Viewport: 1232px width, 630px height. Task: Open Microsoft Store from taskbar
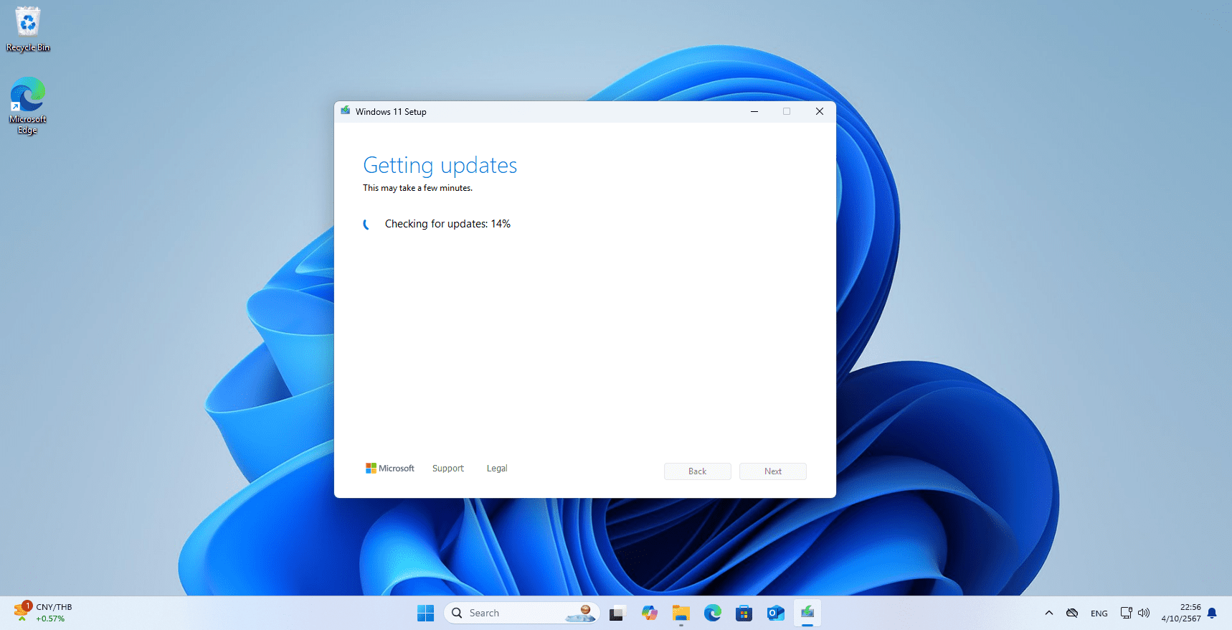click(x=744, y=613)
